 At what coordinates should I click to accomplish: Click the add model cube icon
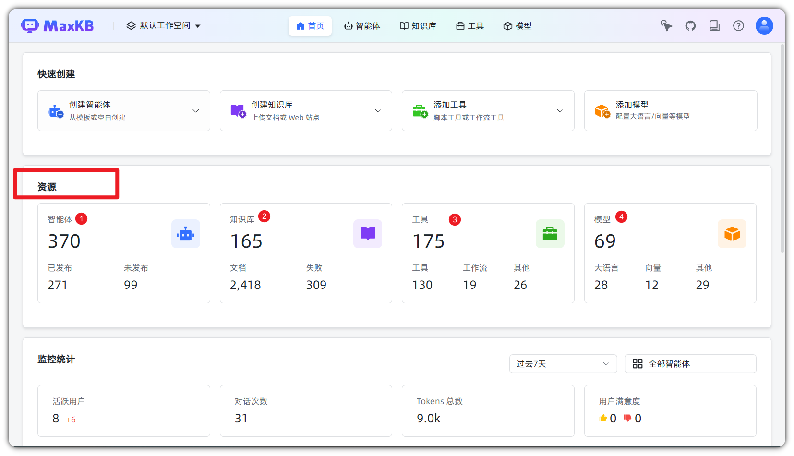pyautogui.click(x=602, y=111)
